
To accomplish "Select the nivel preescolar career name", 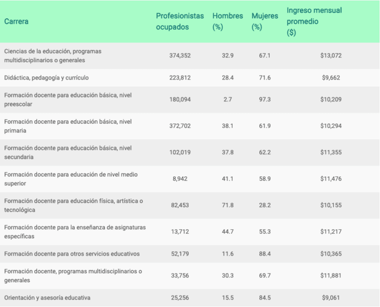I will coord(67,99).
